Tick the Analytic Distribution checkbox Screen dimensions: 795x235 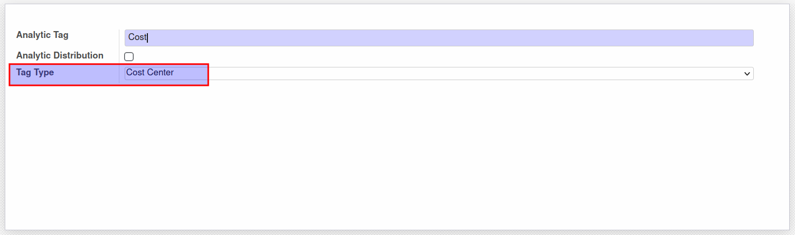coord(129,56)
